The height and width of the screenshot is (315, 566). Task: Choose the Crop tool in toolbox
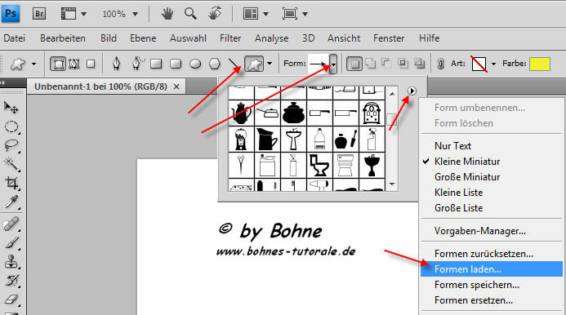click(x=11, y=183)
